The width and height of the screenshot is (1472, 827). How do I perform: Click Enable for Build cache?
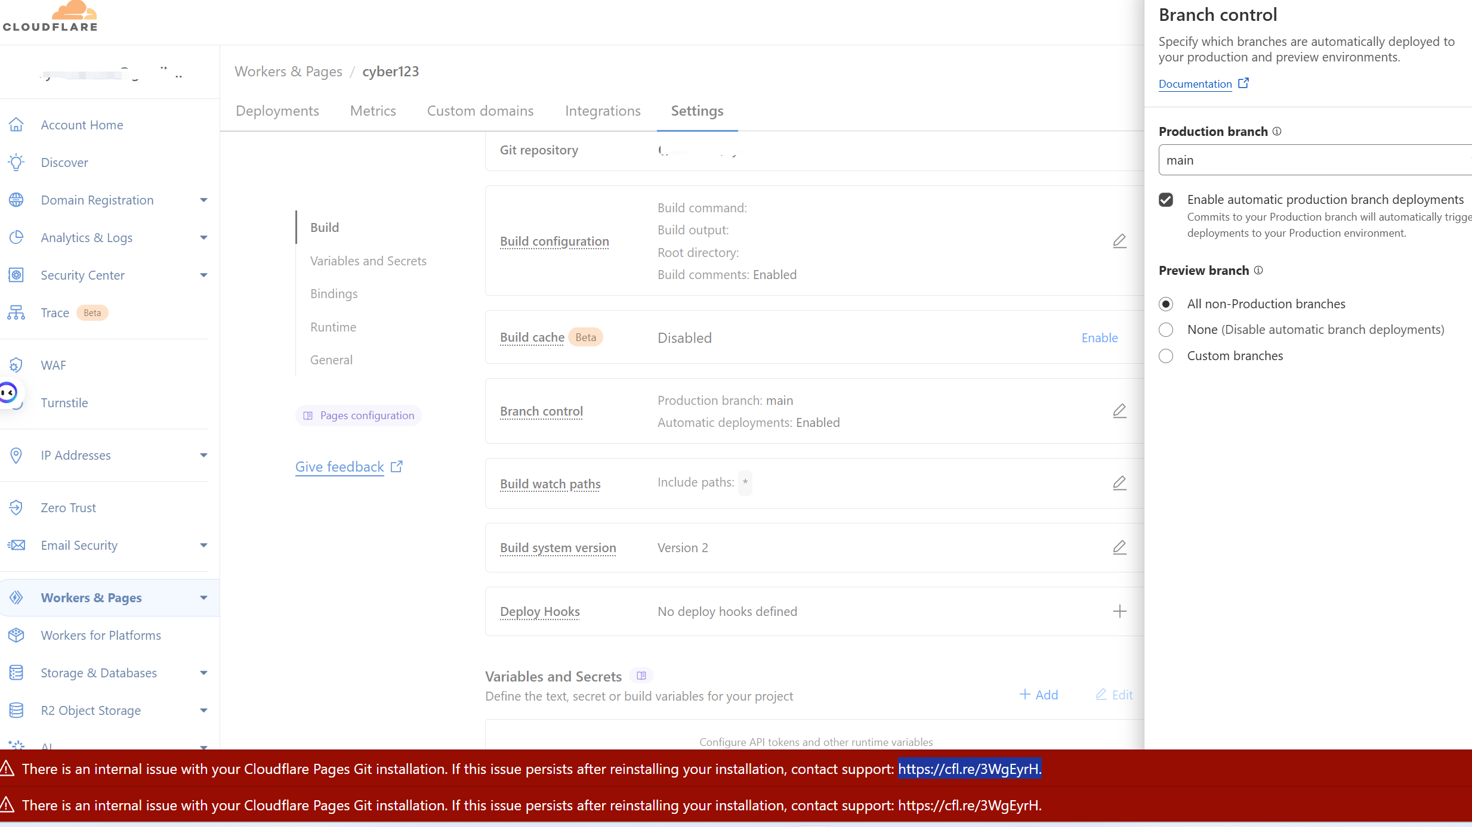point(1099,338)
